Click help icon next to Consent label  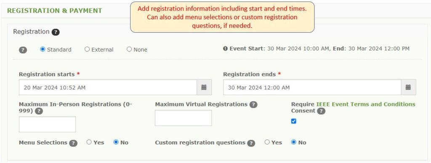[321, 111]
